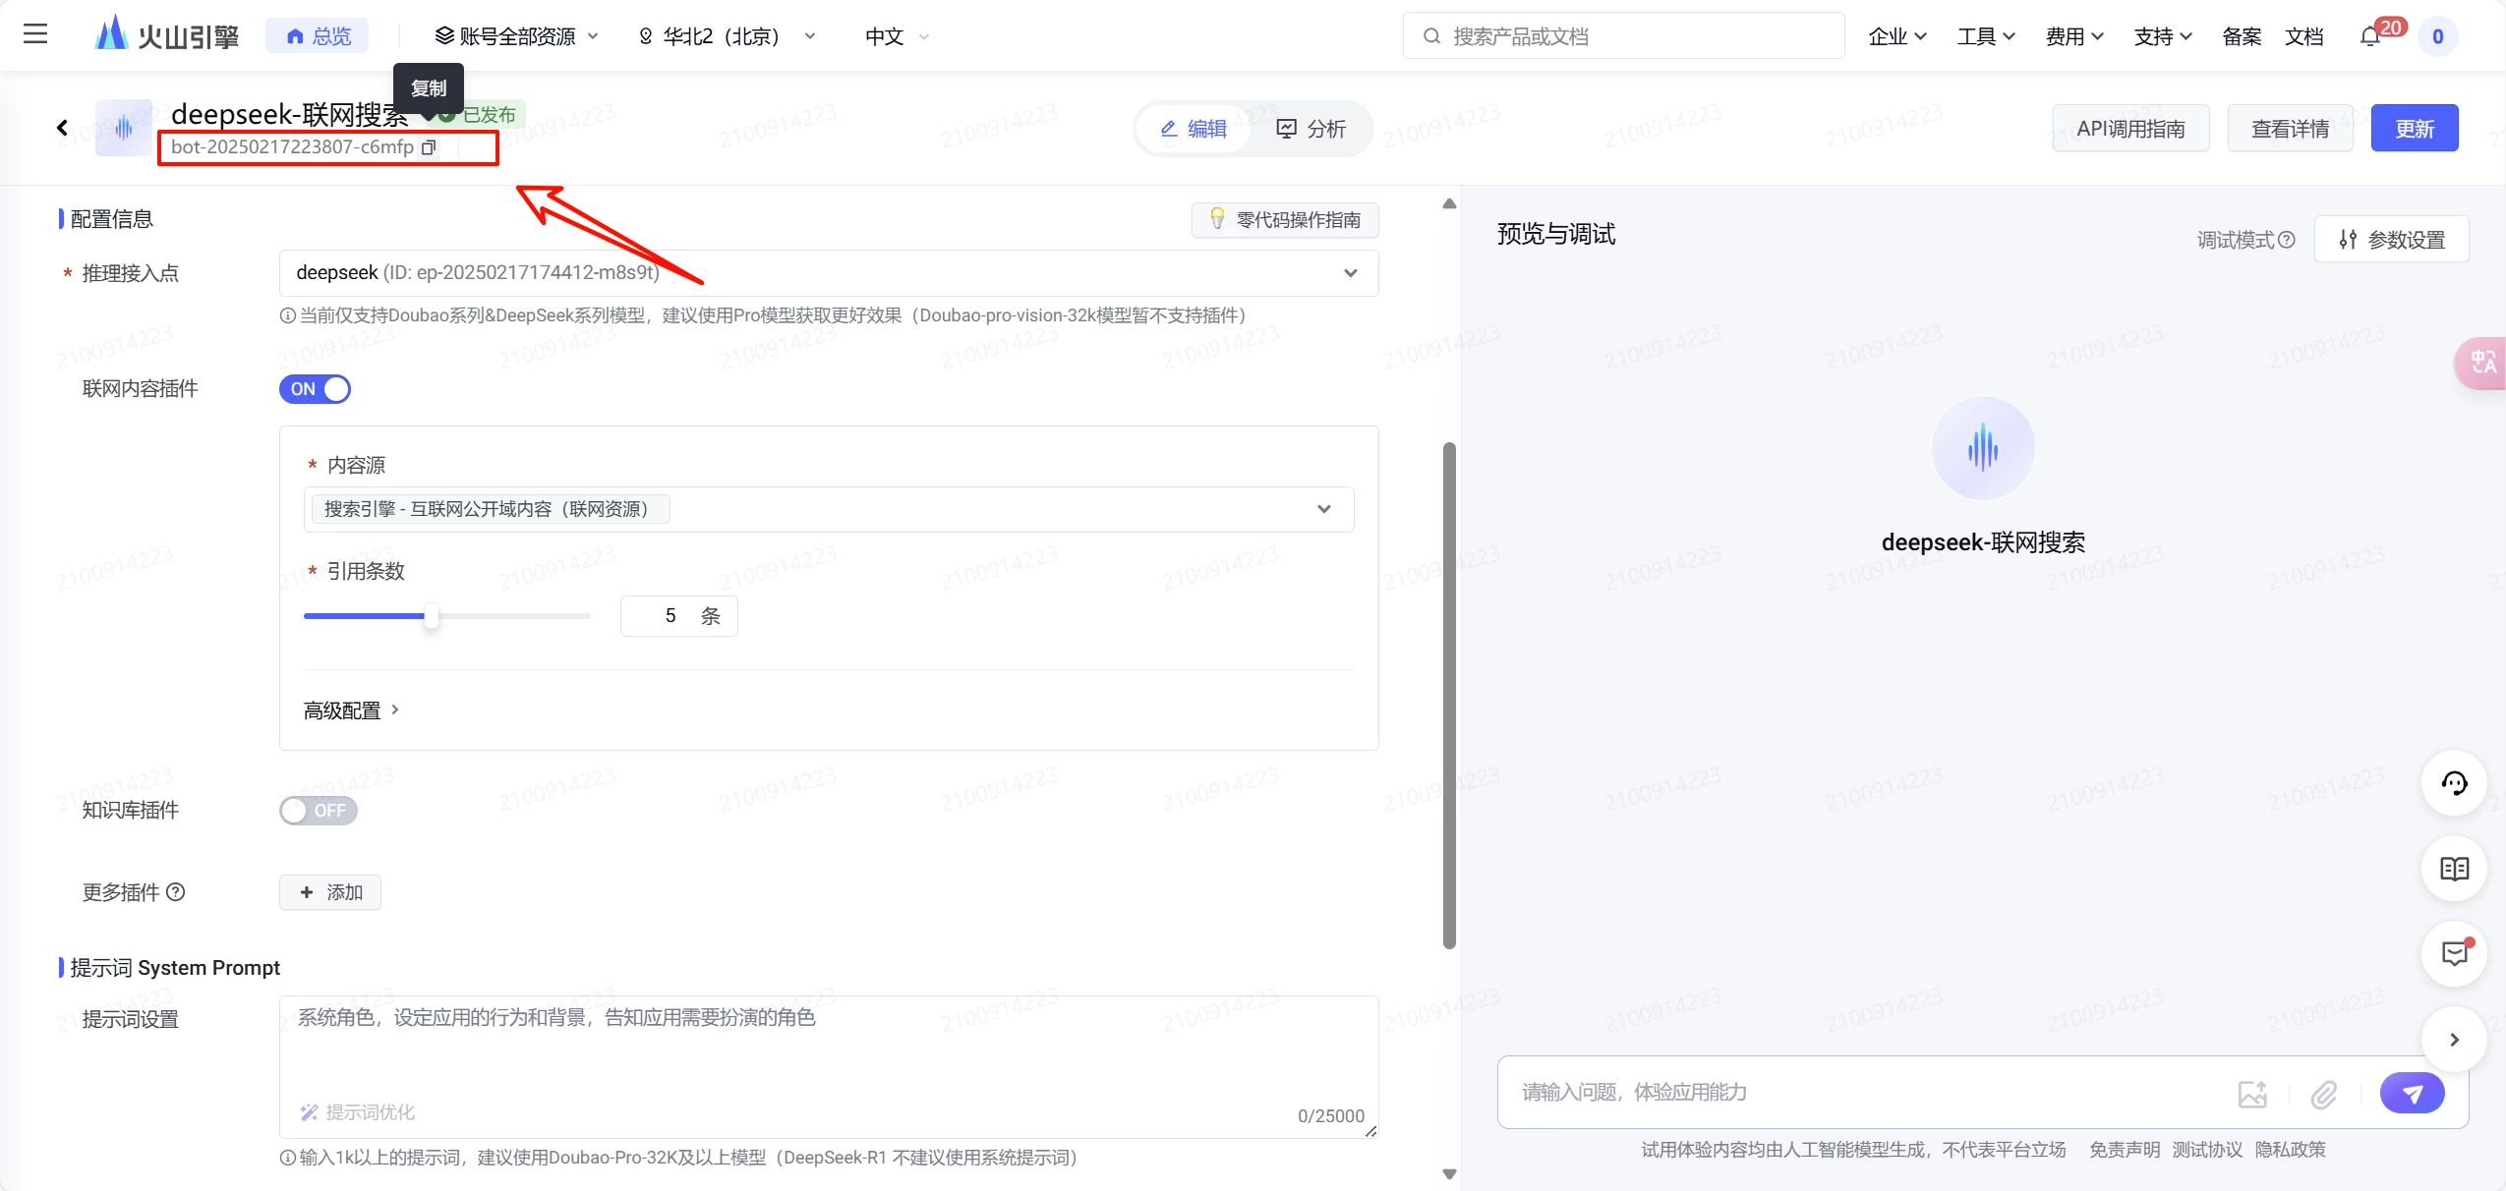
Task: Expand the 推理接入点 deepseek dropdown
Action: tap(1350, 273)
